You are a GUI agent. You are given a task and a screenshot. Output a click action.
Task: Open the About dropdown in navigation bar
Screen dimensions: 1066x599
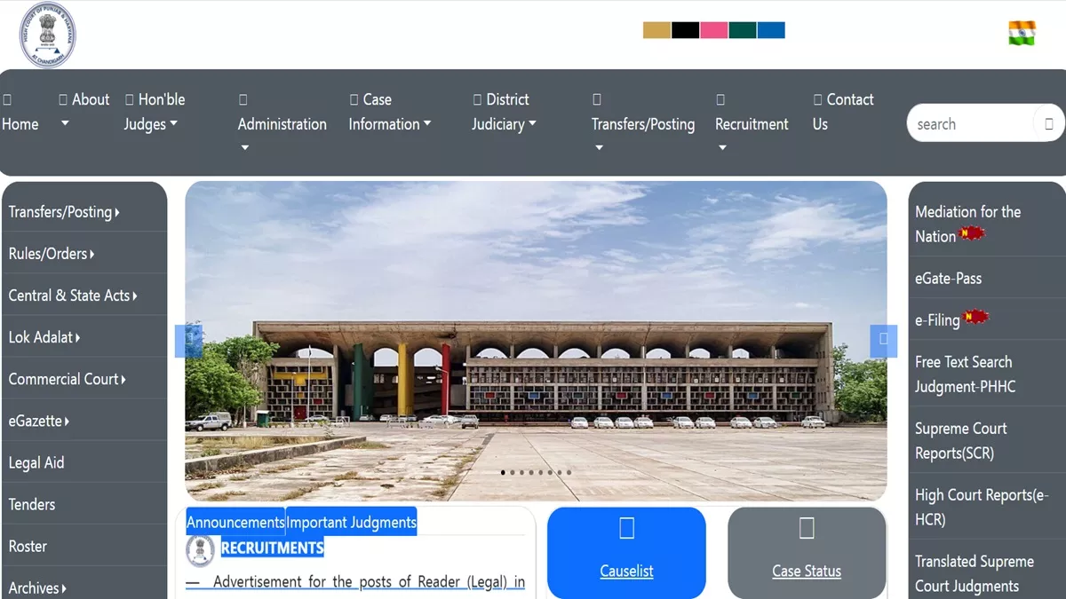(84, 111)
